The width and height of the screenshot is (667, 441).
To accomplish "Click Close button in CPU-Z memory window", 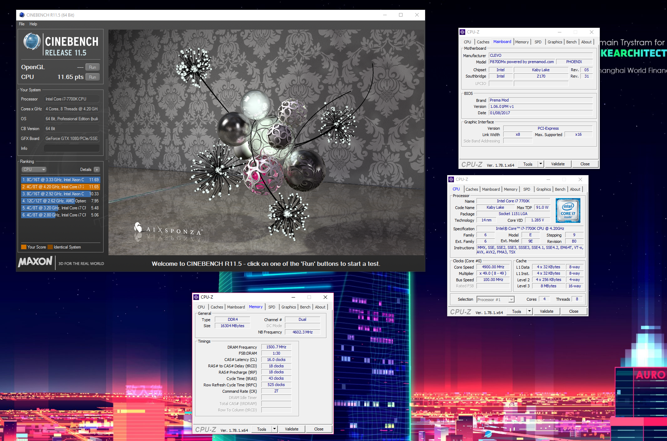I will coord(319,429).
